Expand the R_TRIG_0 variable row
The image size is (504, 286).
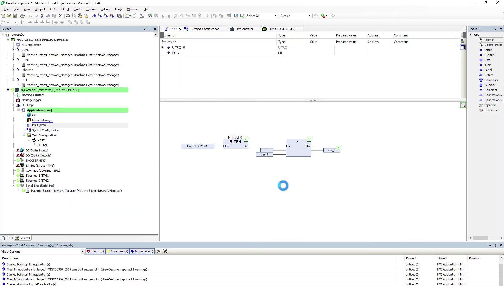point(162,47)
